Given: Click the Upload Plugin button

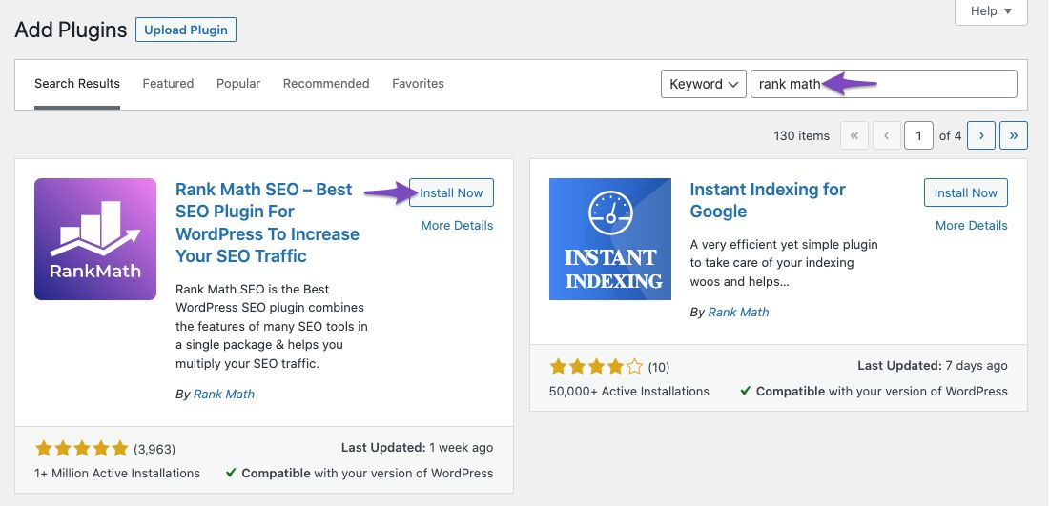Looking at the screenshot, I should (185, 30).
